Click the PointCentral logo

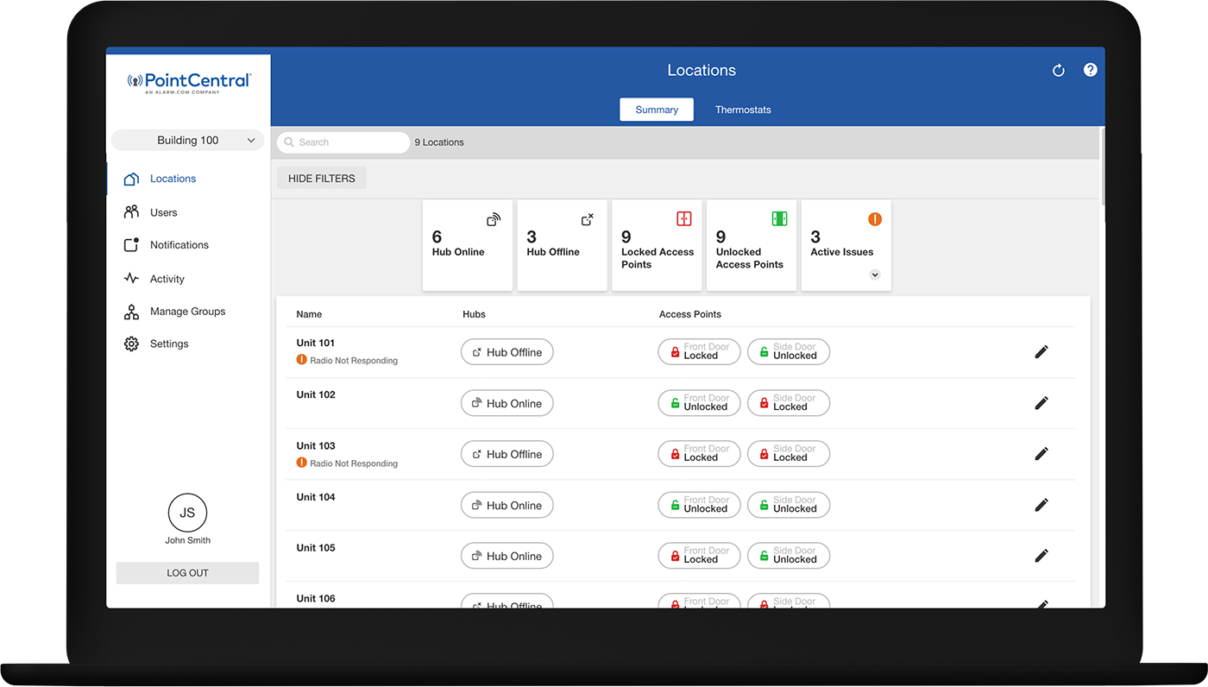pyautogui.click(x=189, y=82)
